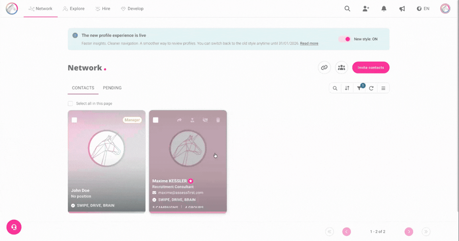
Task: Click the Invite contacts button
Action: pos(371,68)
